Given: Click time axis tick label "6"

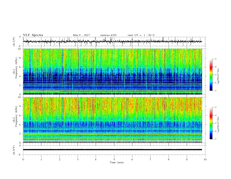Looking at the screenshot, I should (x=132, y=159).
